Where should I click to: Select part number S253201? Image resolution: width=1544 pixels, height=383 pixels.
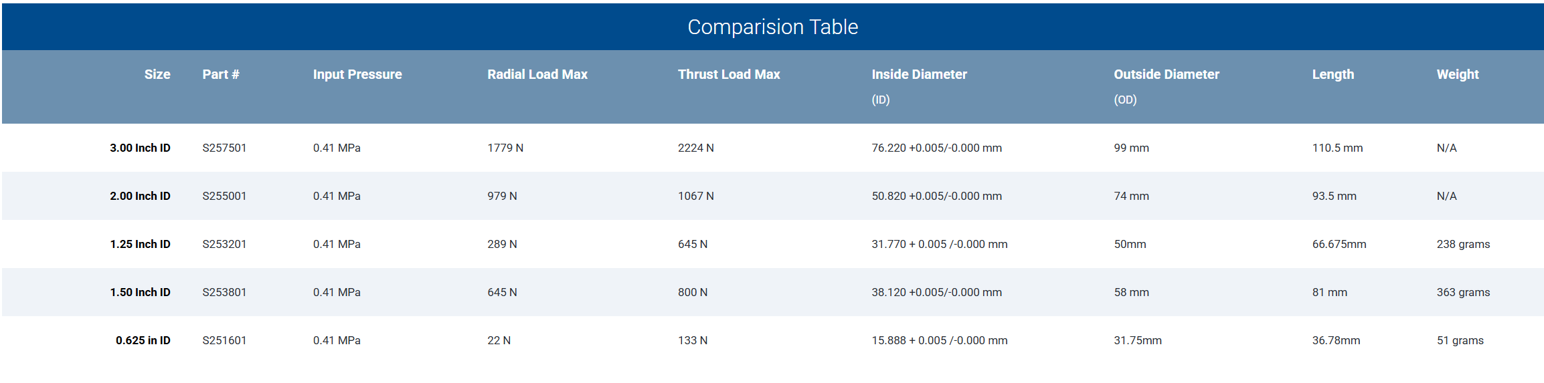click(x=224, y=244)
